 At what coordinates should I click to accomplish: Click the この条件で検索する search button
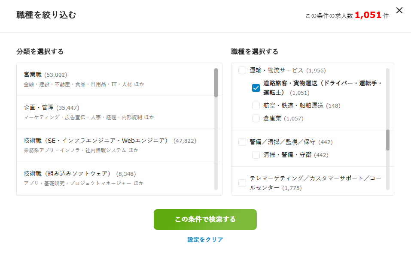pyautogui.click(x=205, y=219)
